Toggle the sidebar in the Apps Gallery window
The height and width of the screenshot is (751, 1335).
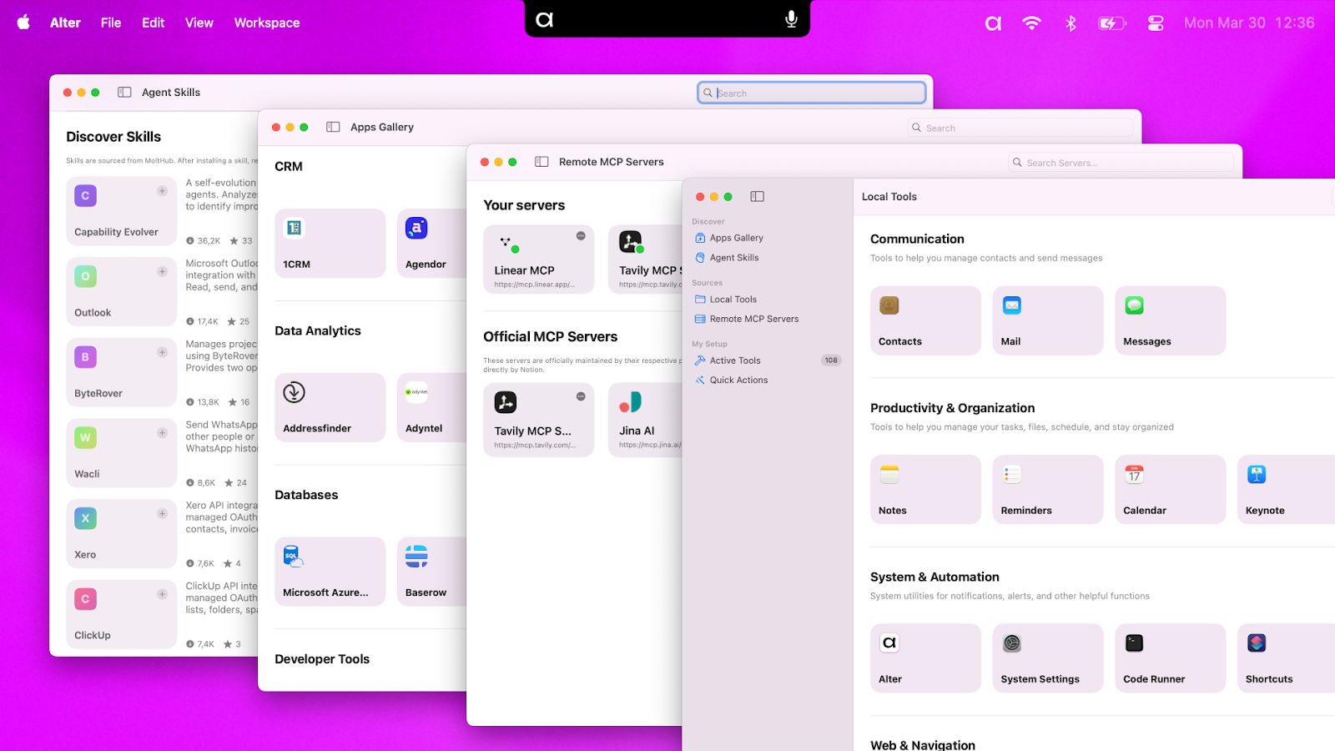pos(333,127)
